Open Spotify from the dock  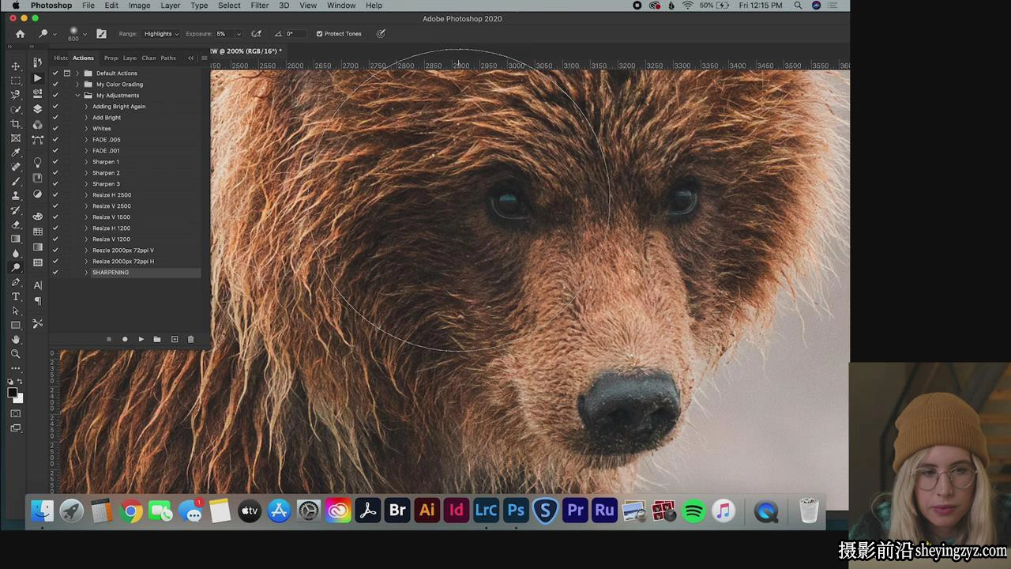(693, 511)
